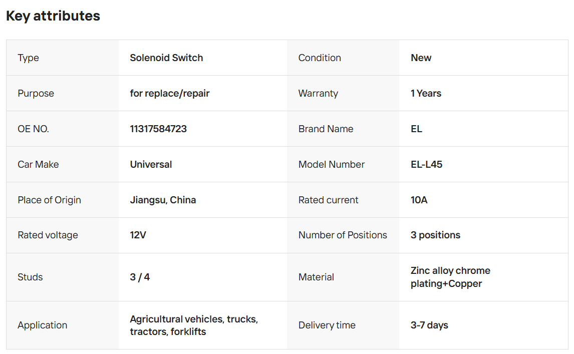Screen dimensions: 574x354
Task: Select the Universal car make value
Action: 151,164
